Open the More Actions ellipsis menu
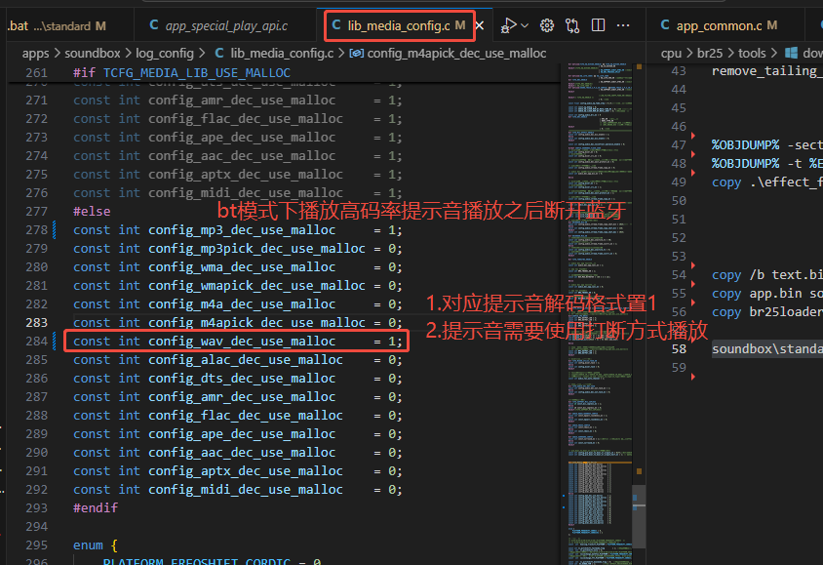Viewport: 823px width, 565px height. coord(623,25)
